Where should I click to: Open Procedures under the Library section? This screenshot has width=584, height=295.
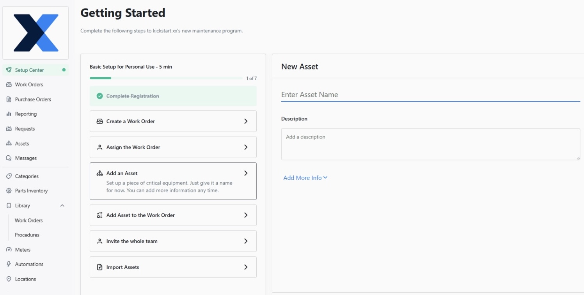[x=27, y=235]
